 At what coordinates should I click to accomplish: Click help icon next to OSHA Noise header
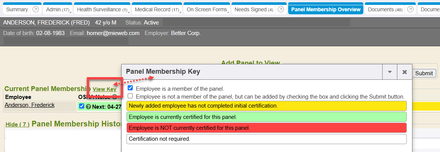click(x=114, y=97)
